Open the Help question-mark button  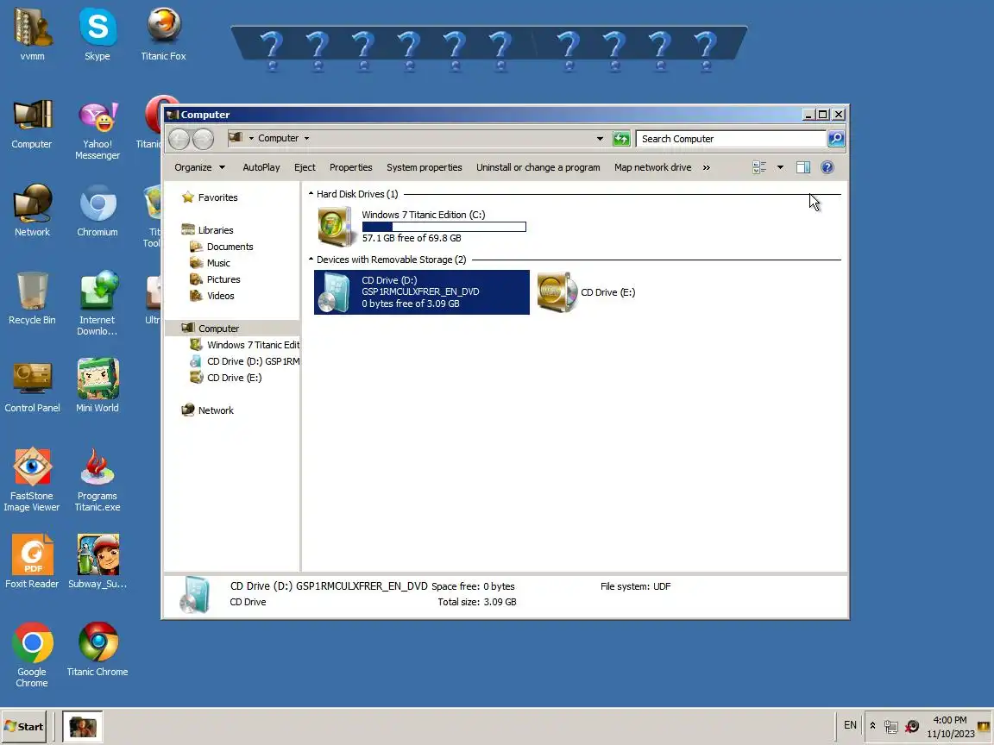click(827, 167)
